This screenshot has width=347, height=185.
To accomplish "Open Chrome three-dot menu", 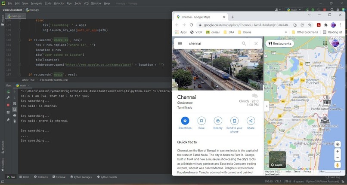I will [341, 25].
